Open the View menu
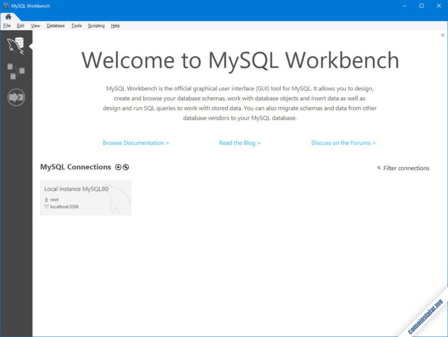 [36, 26]
